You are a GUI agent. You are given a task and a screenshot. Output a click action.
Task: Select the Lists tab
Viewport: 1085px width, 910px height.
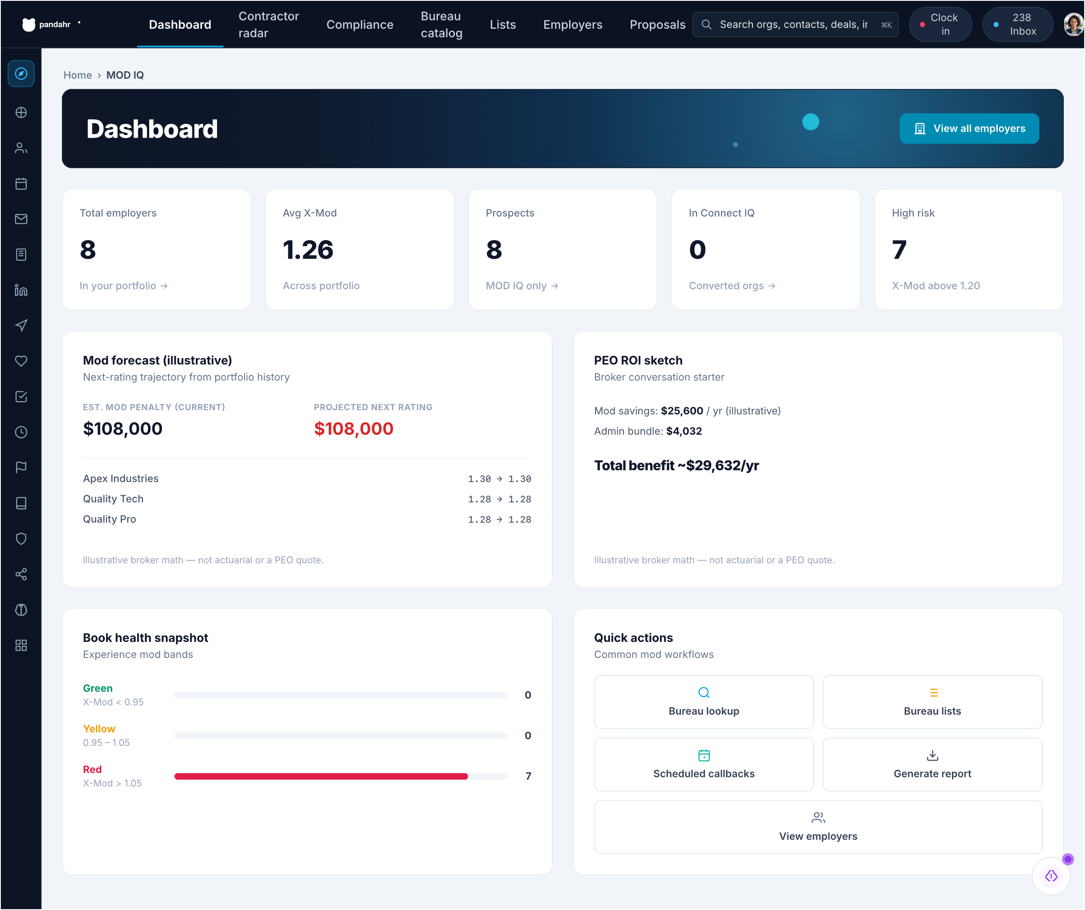click(x=503, y=24)
